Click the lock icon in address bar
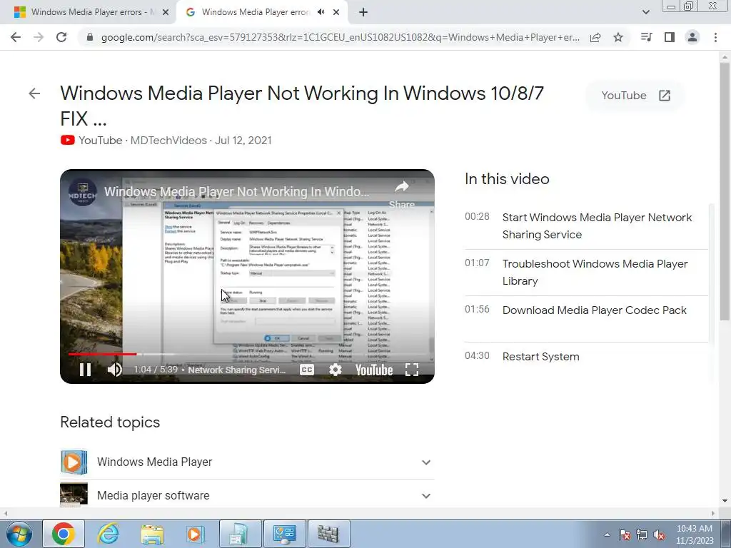The width and height of the screenshot is (731, 548). [x=90, y=37]
